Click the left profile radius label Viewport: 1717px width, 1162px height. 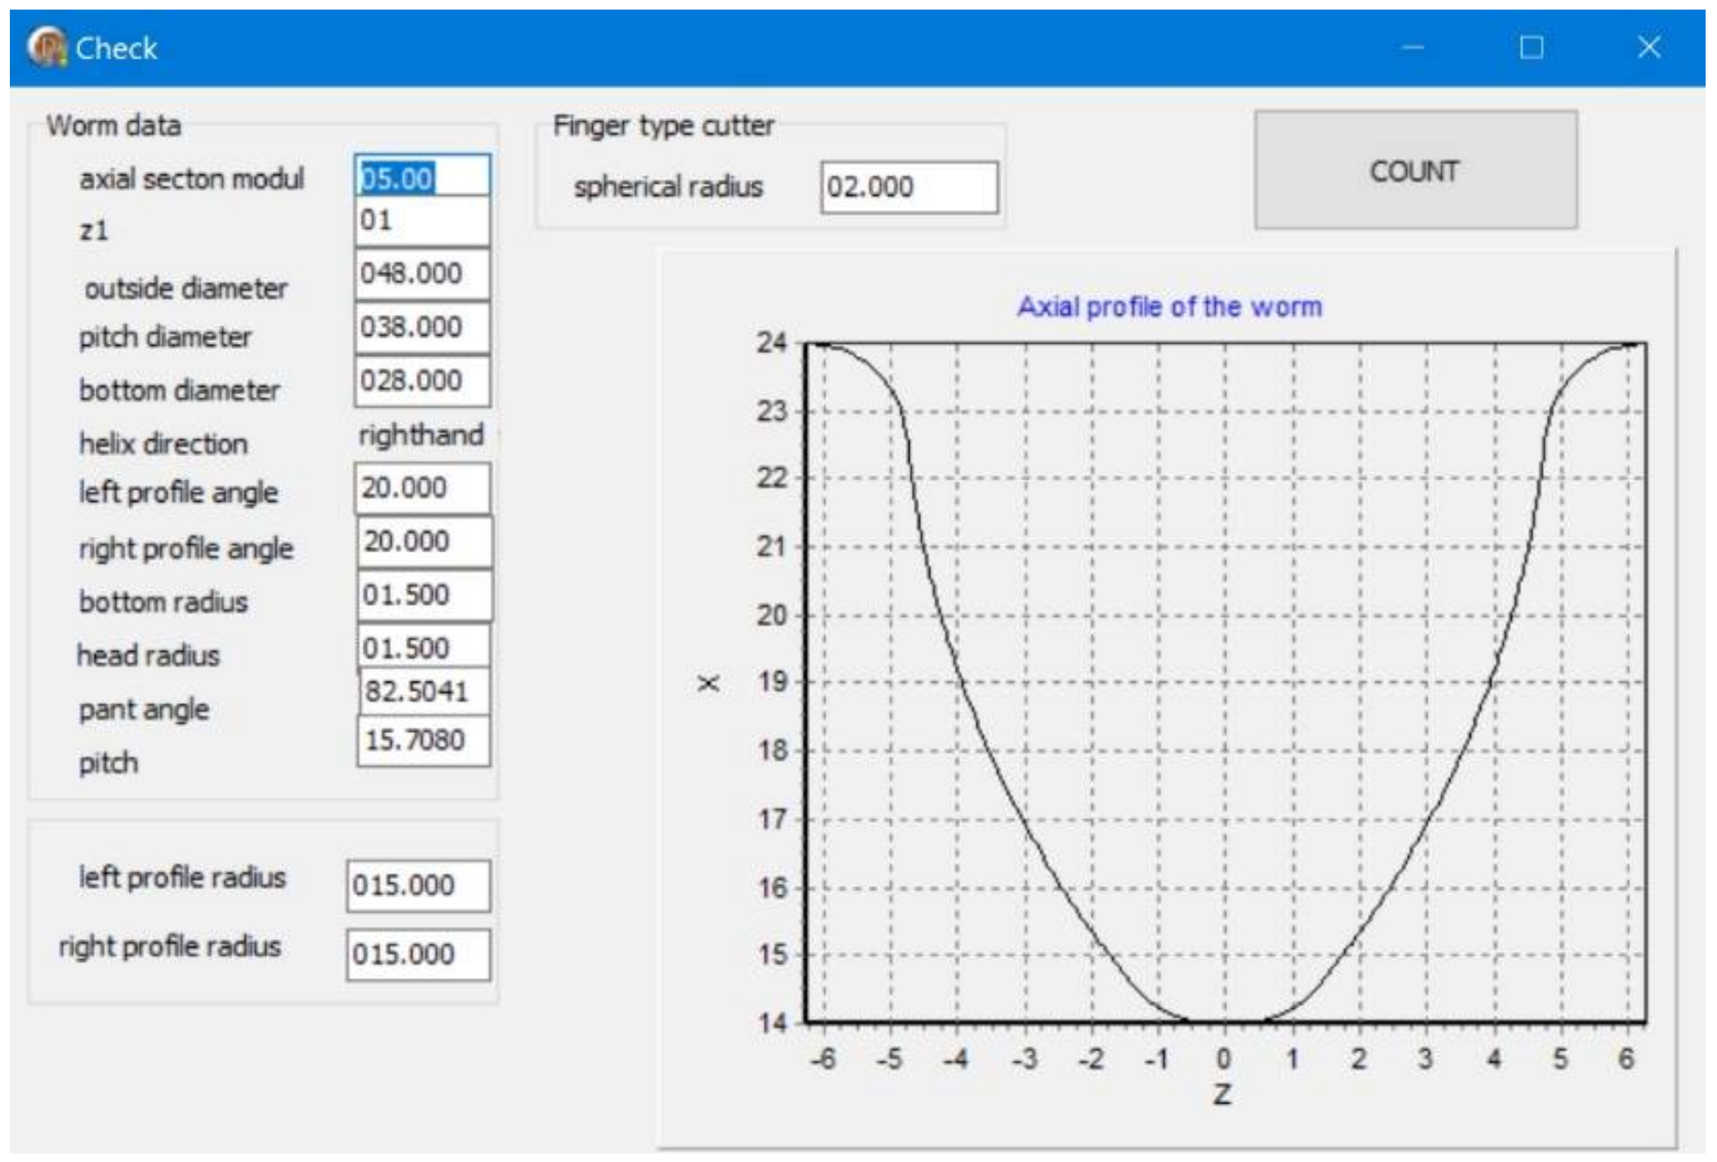tap(182, 878)
